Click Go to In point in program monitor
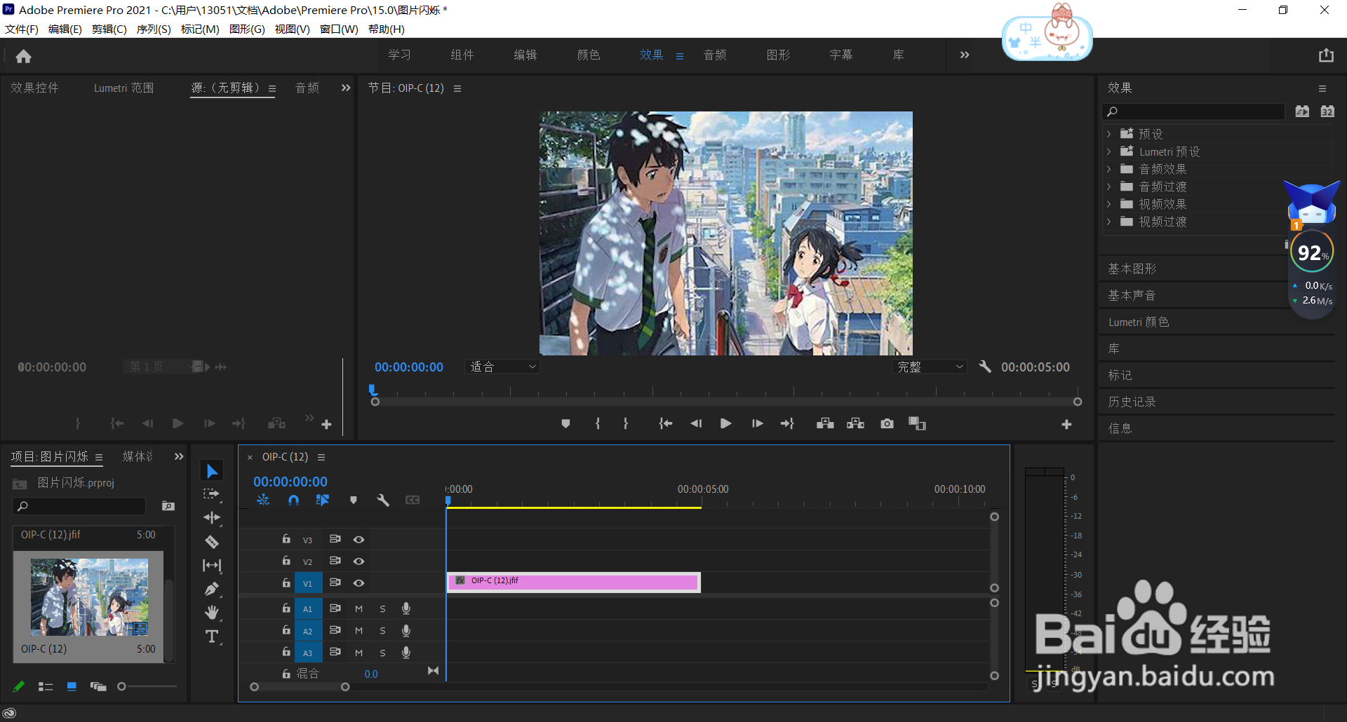Viewport: 1347px width, 722px height. pos(666,423)
